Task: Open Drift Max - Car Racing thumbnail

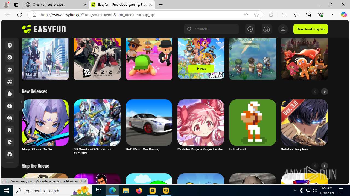Action: pos(149,122)
